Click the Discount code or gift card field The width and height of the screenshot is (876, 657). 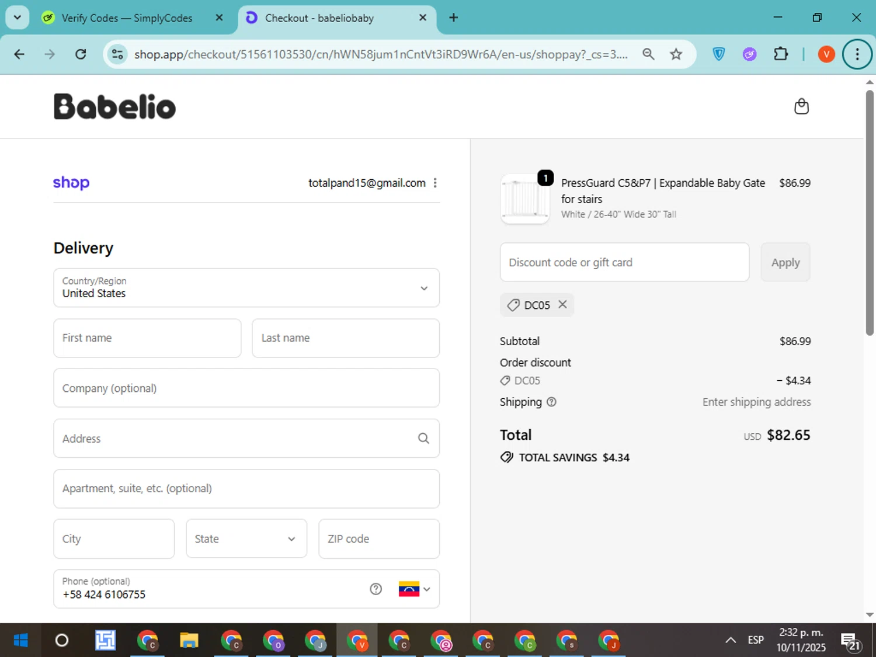pos(624,262)
